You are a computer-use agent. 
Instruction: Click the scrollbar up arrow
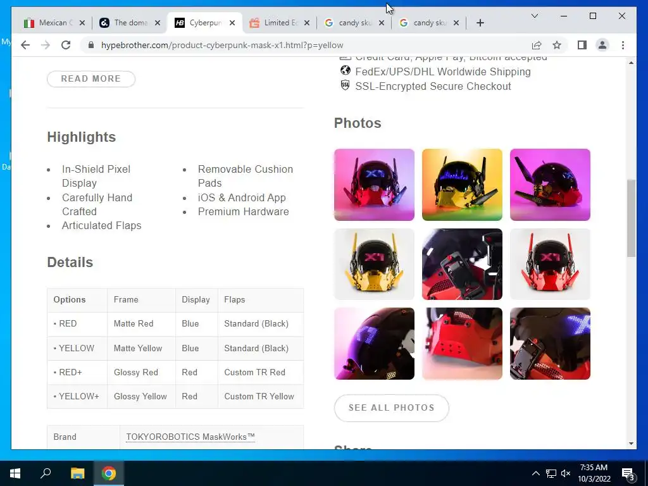click(631, 63)
